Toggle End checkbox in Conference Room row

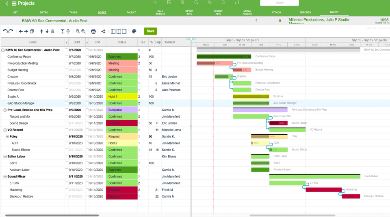coord(87,57)
